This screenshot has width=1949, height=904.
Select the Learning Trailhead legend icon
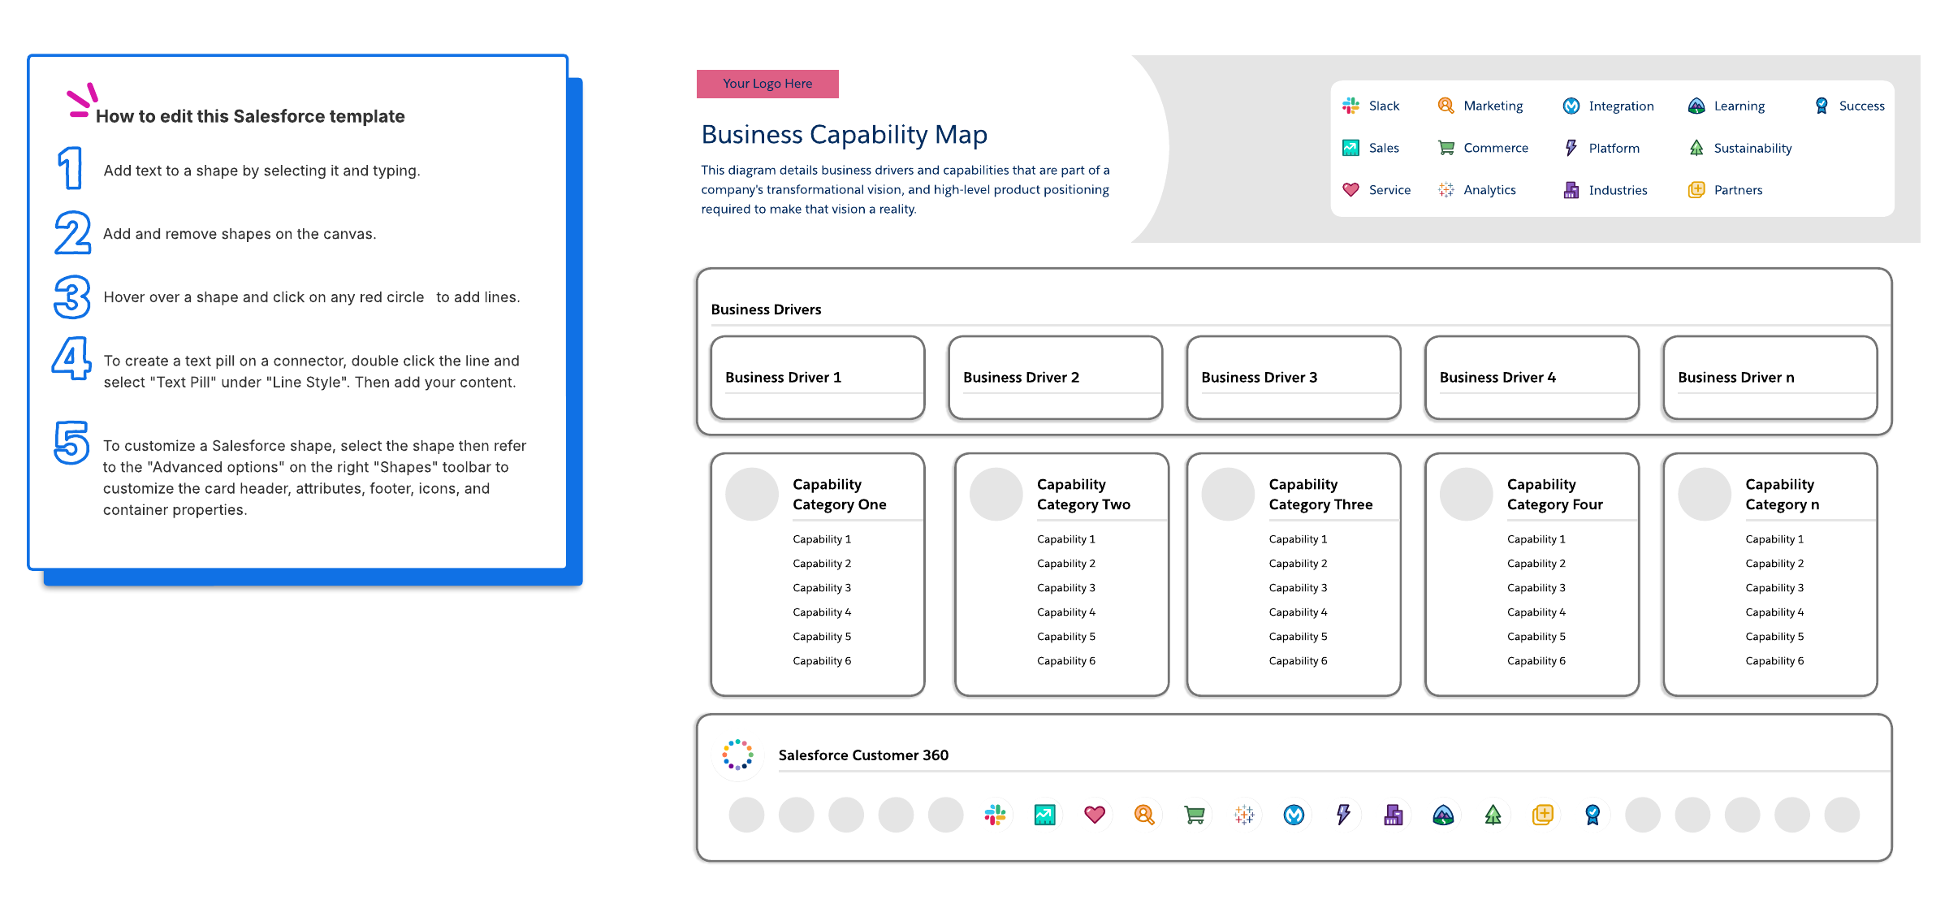coord(1696,106)
